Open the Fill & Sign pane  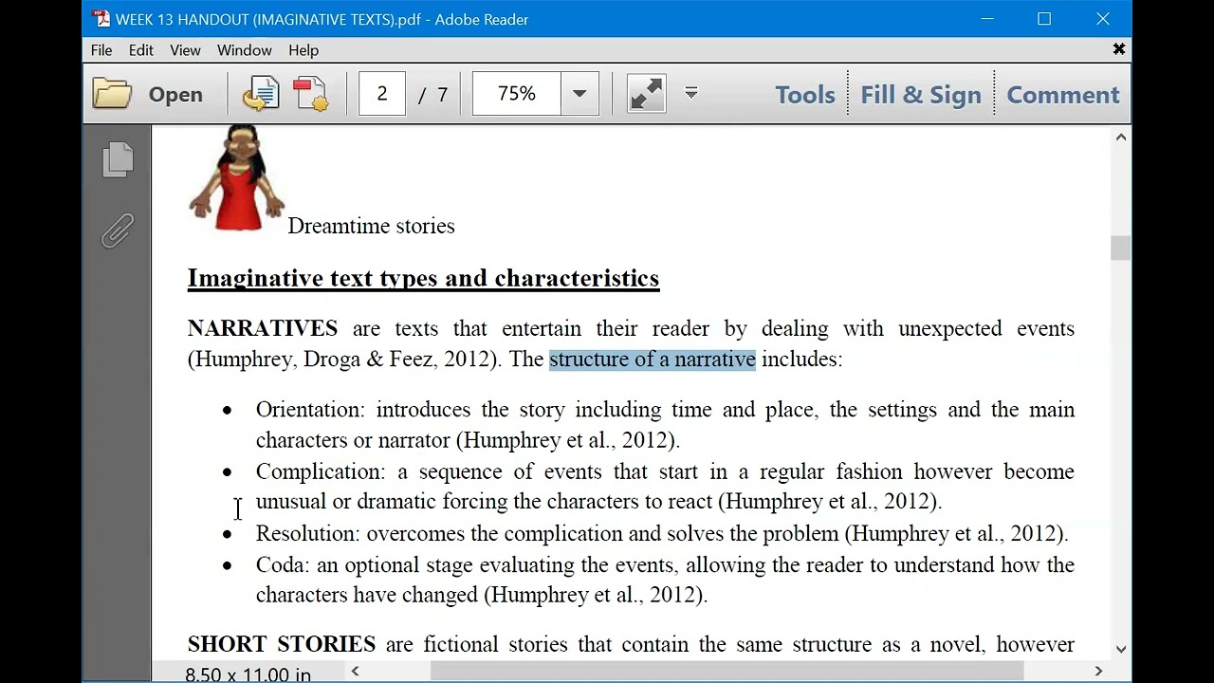[921, 95]
